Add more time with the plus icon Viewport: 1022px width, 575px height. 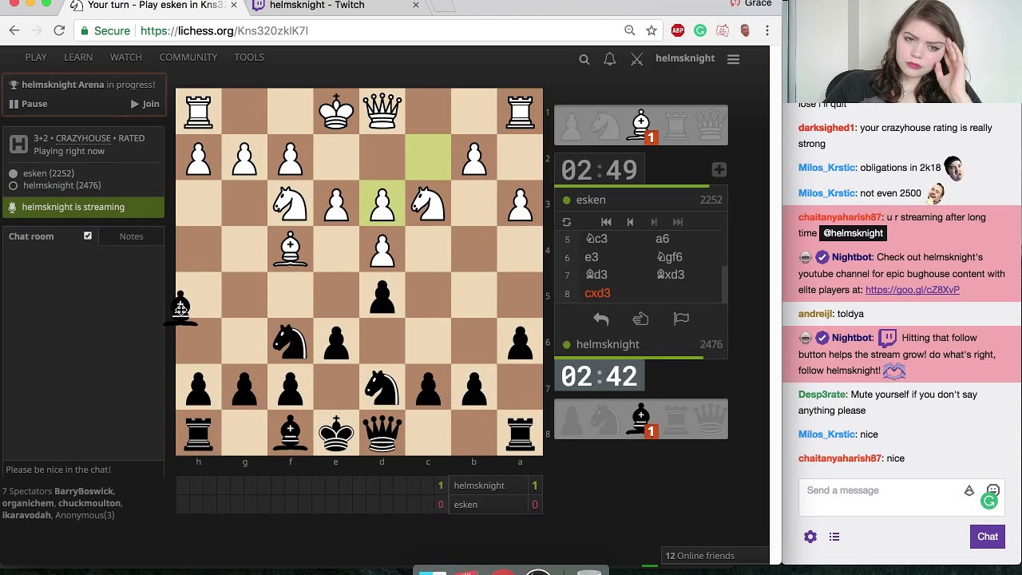coord(719,169)
